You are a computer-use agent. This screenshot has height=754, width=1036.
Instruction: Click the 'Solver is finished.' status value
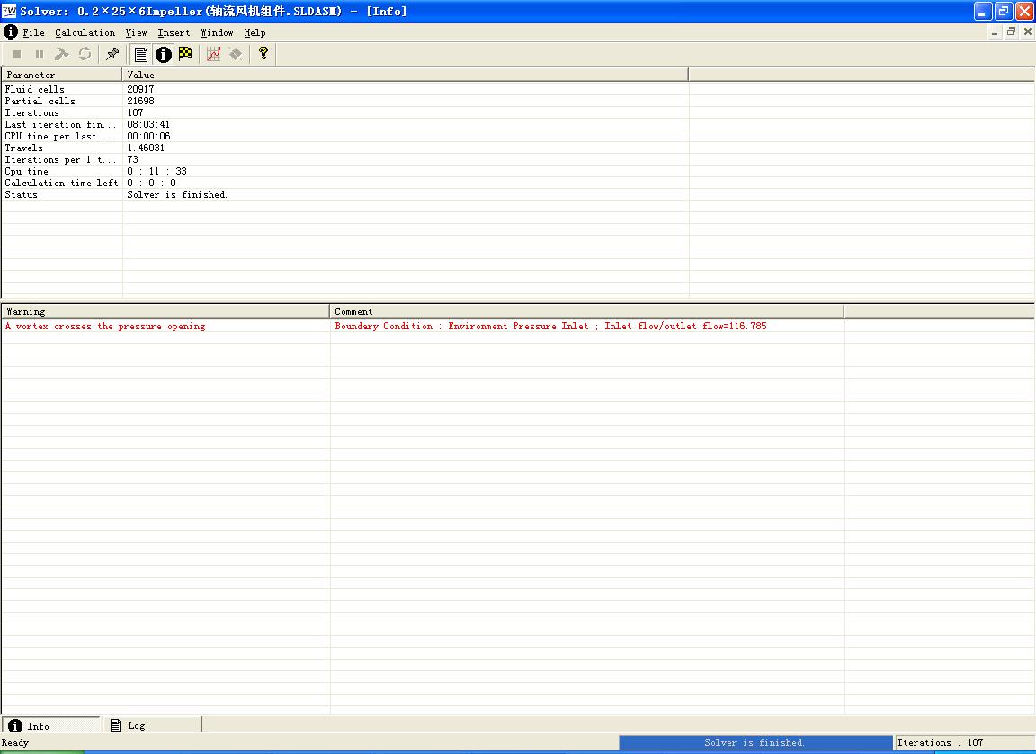tap(177, 195)
